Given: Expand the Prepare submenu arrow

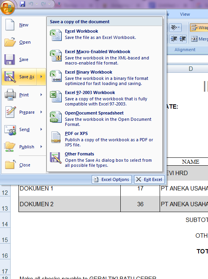Looking at the screenshot, I should click(41, 112).
